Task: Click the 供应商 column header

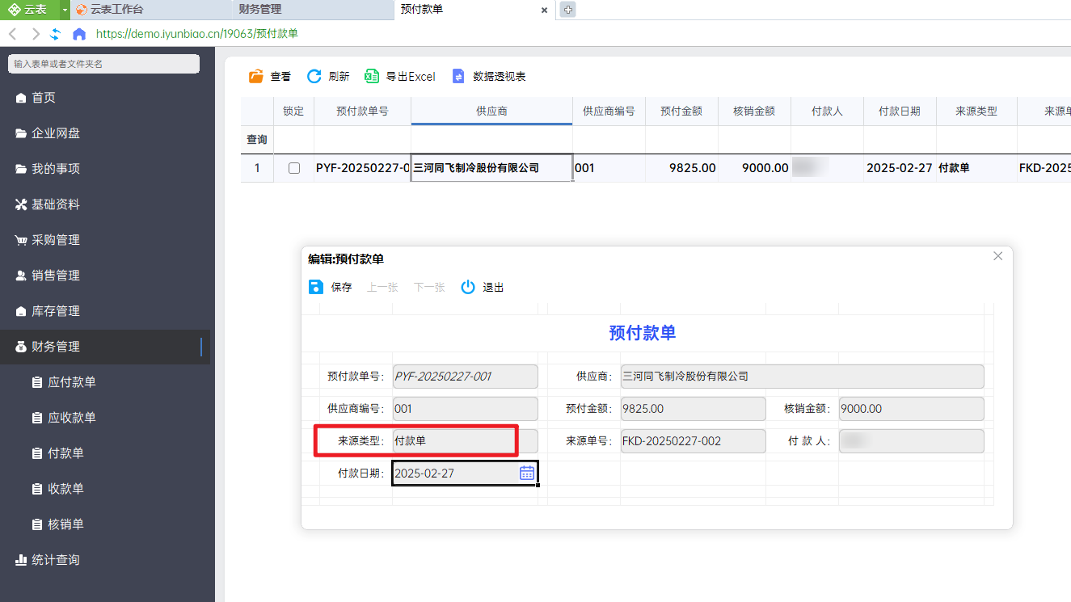Action: (x=491, y=112)
